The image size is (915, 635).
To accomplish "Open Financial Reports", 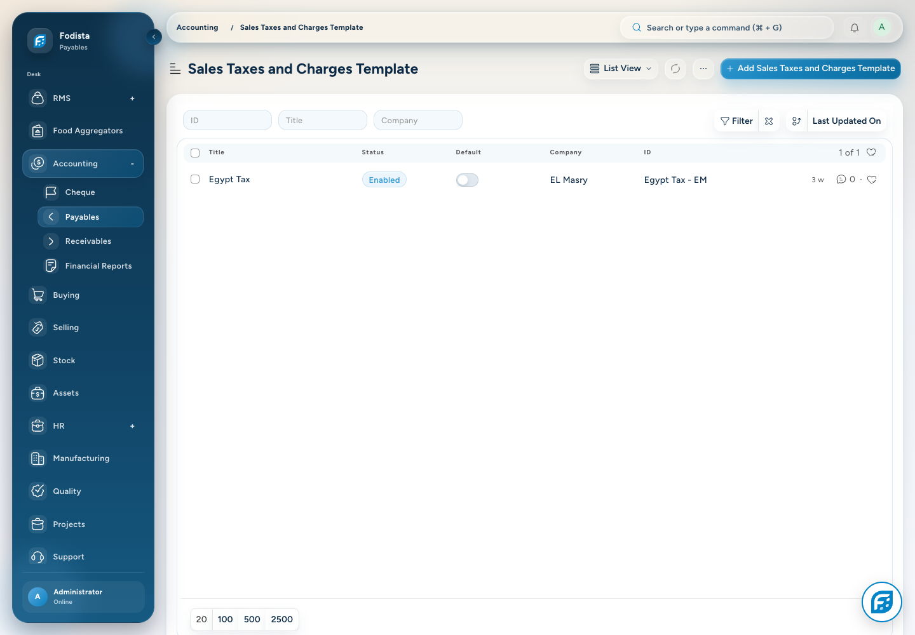I will (x=90, y=266).
